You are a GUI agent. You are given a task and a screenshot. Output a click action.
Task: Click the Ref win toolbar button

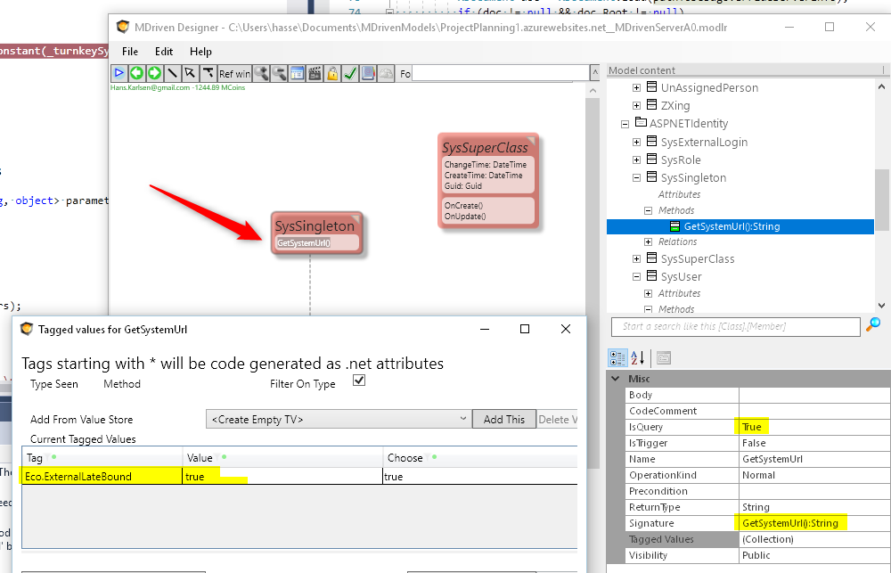(x=234, y=73)
